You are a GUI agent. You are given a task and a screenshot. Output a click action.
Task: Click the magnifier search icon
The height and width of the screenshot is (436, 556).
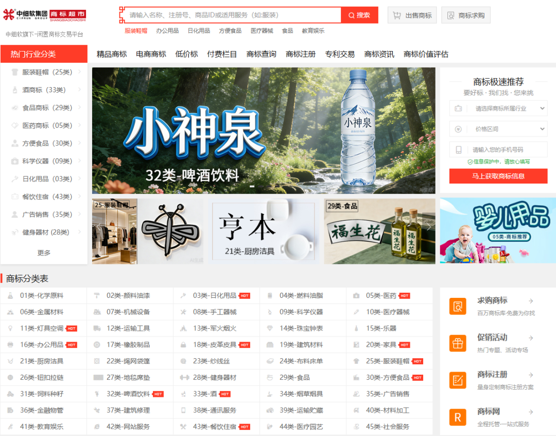coord(352,14)
